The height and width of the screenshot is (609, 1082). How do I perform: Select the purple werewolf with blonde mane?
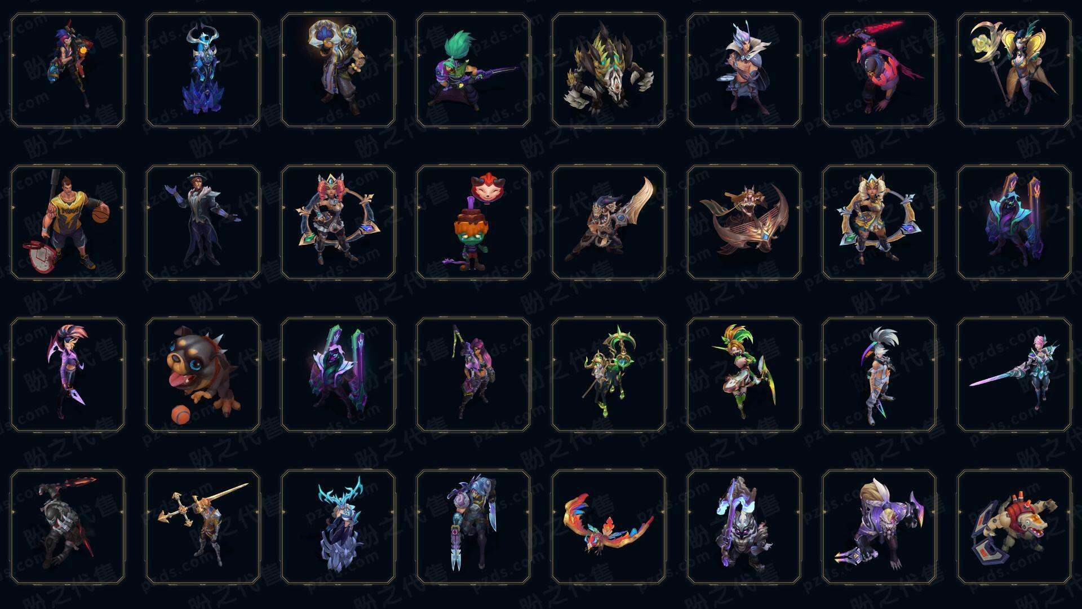[879, 527]
